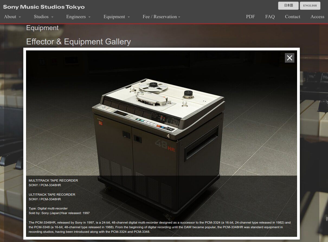
Task: Click the "Type: Digital multi-recorder" line
Action: [x=48, y=208]
